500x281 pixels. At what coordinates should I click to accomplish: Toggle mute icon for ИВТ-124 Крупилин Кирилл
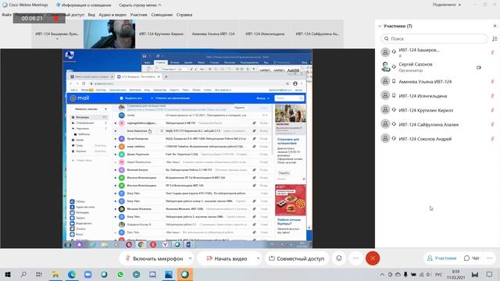(x=492, y=110)
